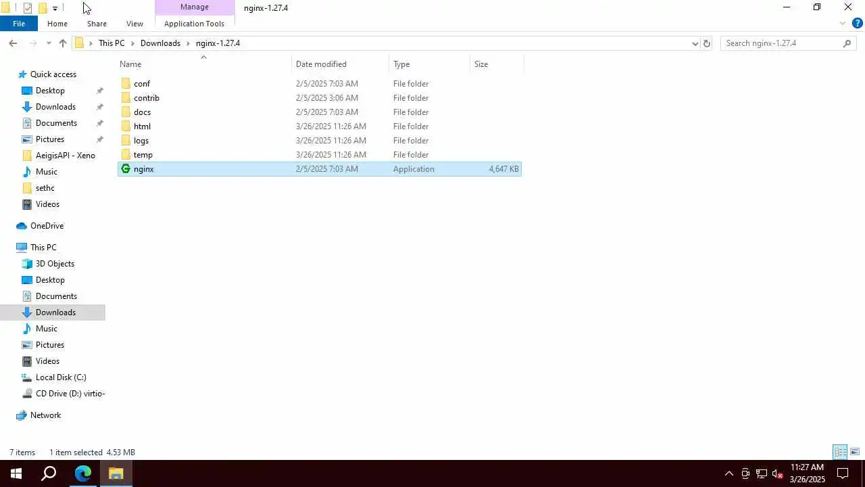Open taskbar Search
865x487 pixels.
tap(49, 473)
